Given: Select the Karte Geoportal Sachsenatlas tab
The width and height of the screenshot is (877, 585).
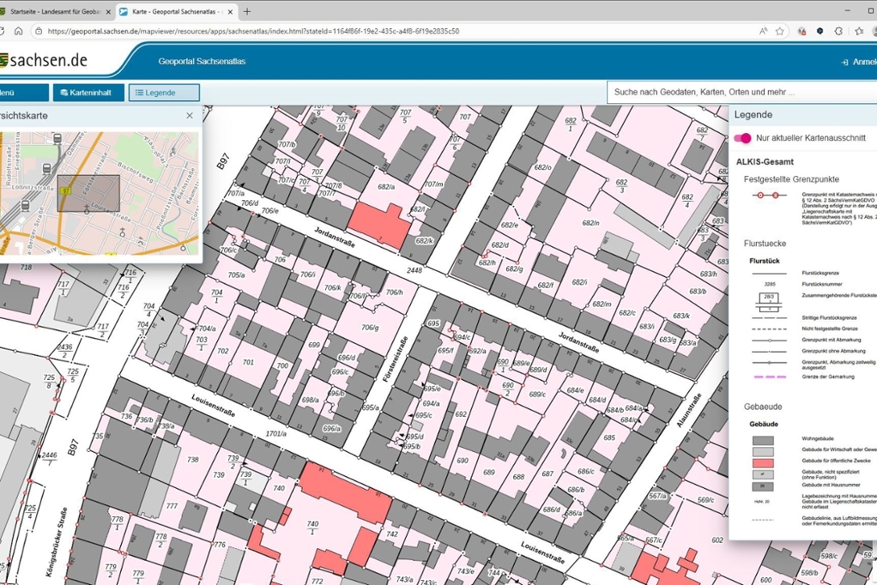Looking at the screenshot, I should [x=172, y=12].
